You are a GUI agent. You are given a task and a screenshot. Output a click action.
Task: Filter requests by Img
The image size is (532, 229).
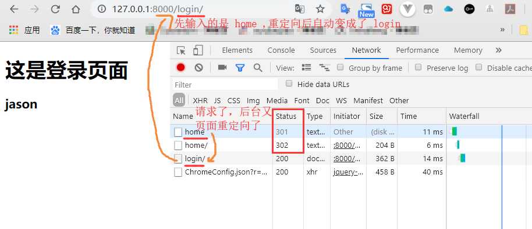[x=253, y=101]
